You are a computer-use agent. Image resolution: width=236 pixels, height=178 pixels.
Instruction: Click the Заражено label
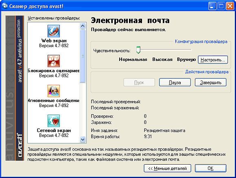(101, 122)
